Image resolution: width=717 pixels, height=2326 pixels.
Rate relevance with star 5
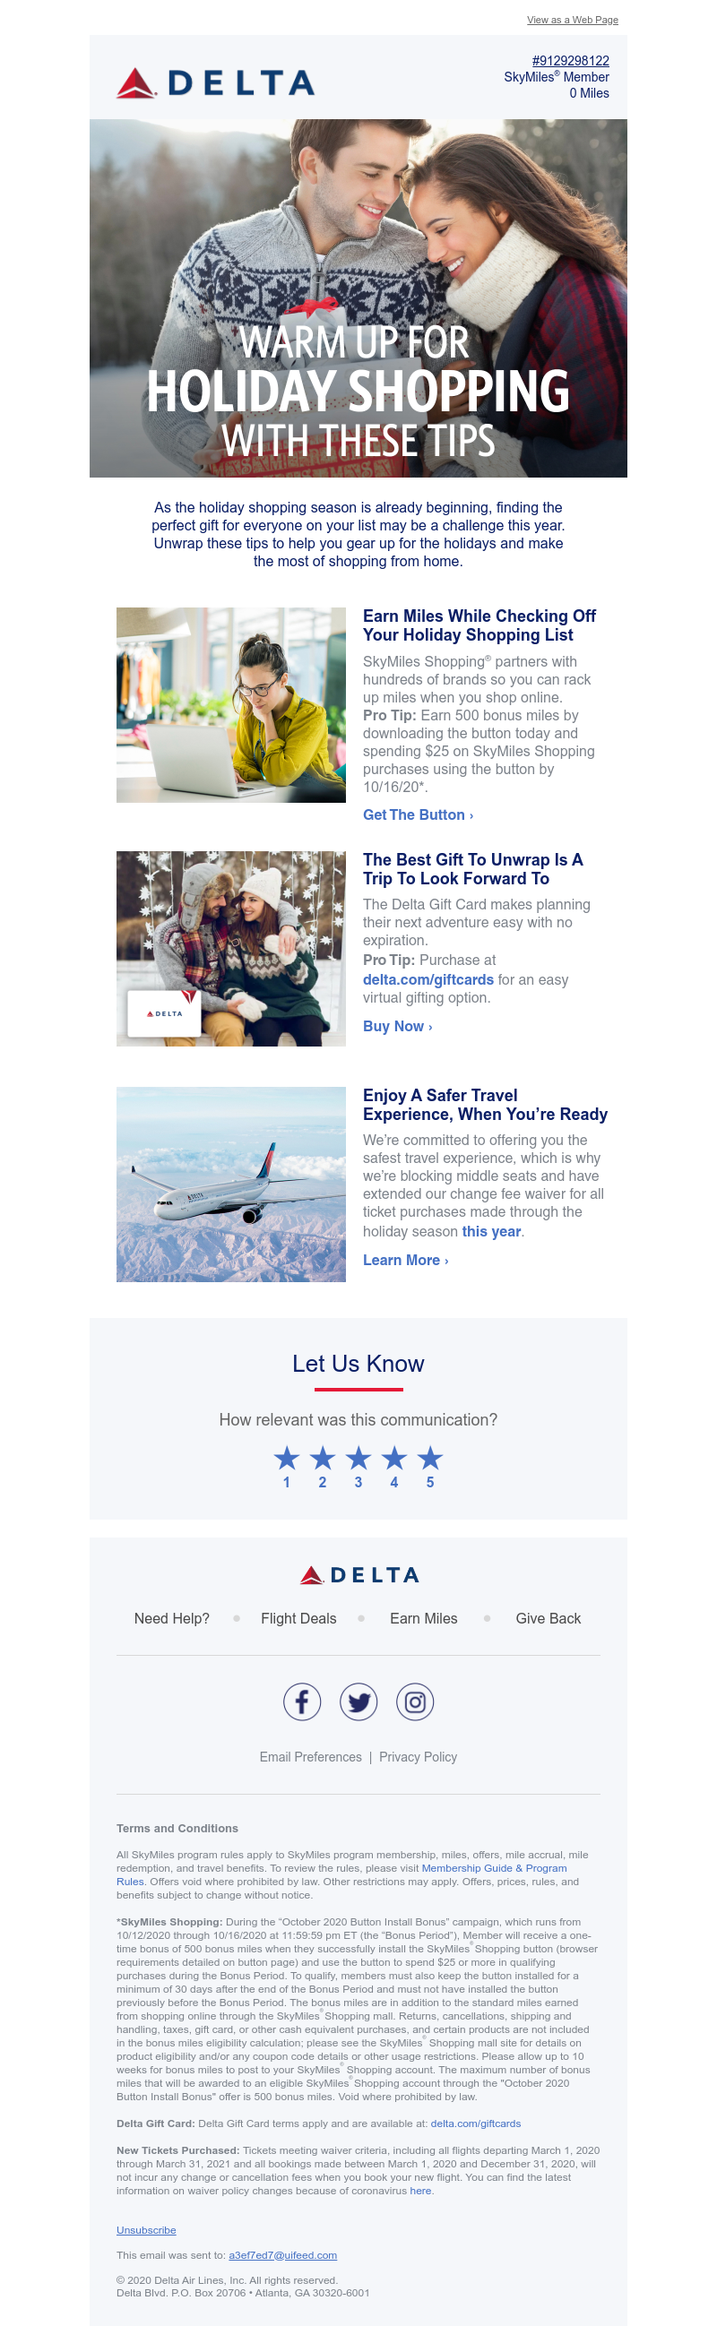430,1467
